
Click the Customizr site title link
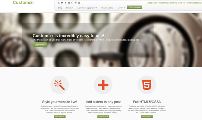point(24,2)
